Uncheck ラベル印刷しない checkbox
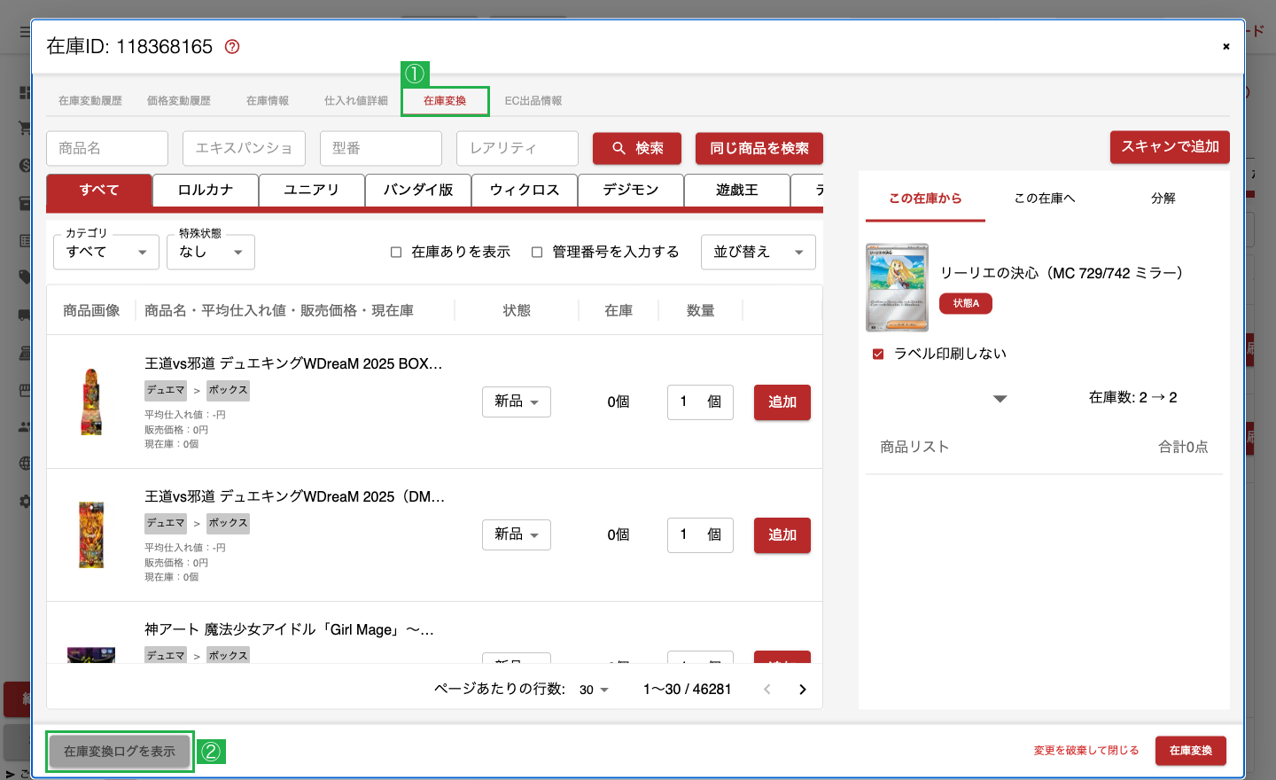The height and width of the screenshot is (780, 1276). [x=878, y=354]
